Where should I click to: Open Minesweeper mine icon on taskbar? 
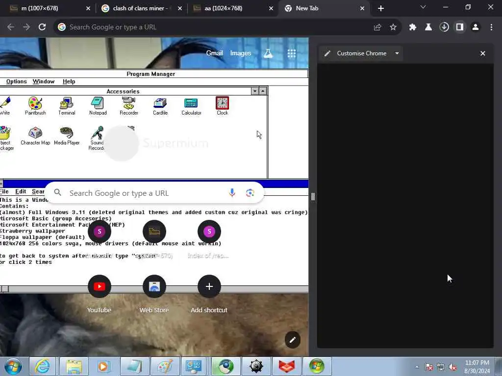[256, 366]
